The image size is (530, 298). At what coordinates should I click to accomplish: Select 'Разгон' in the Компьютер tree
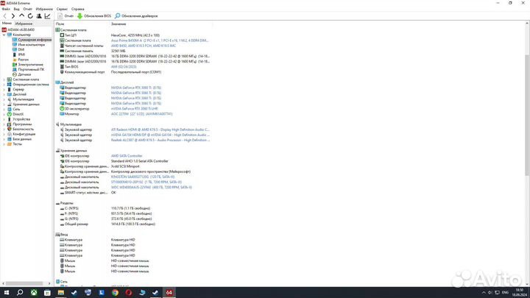pos(24,59)
